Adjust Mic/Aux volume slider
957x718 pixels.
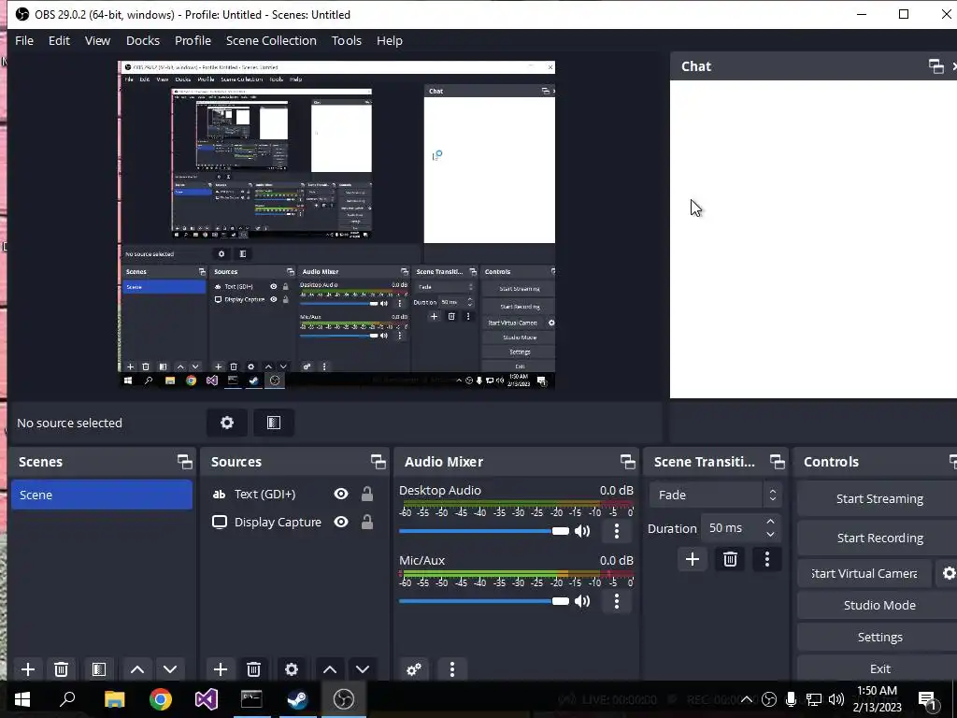pyautogui.click(x=484, y=601)
